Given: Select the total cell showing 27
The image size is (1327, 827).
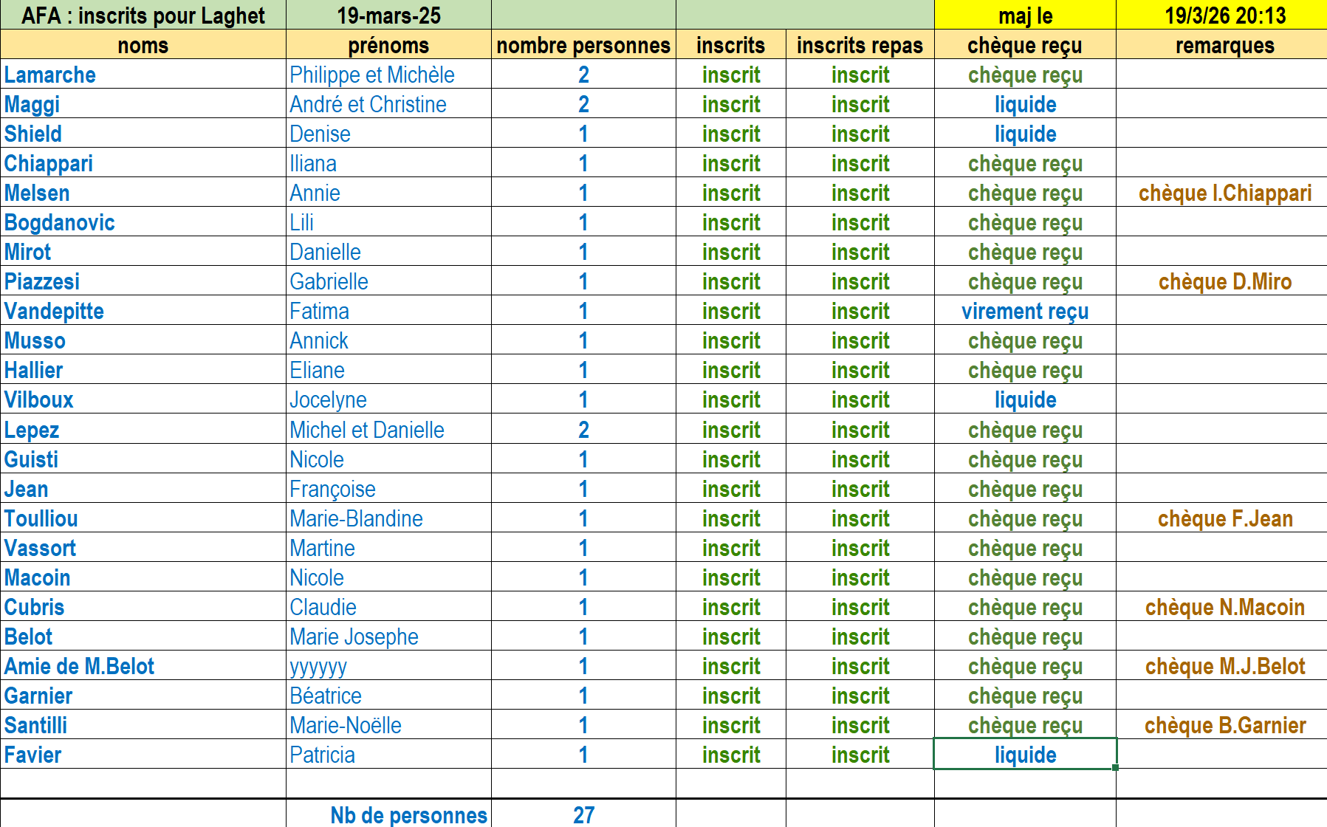Looking at the screenshot, I should [x=583, y=814].
